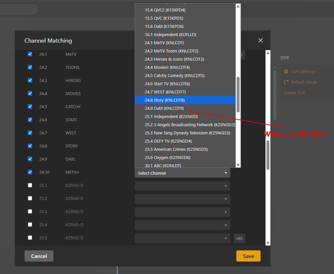The image size is (334, 274).
Task: Enable the 25.1 K25NG-D checkbox
Action: 30,185
